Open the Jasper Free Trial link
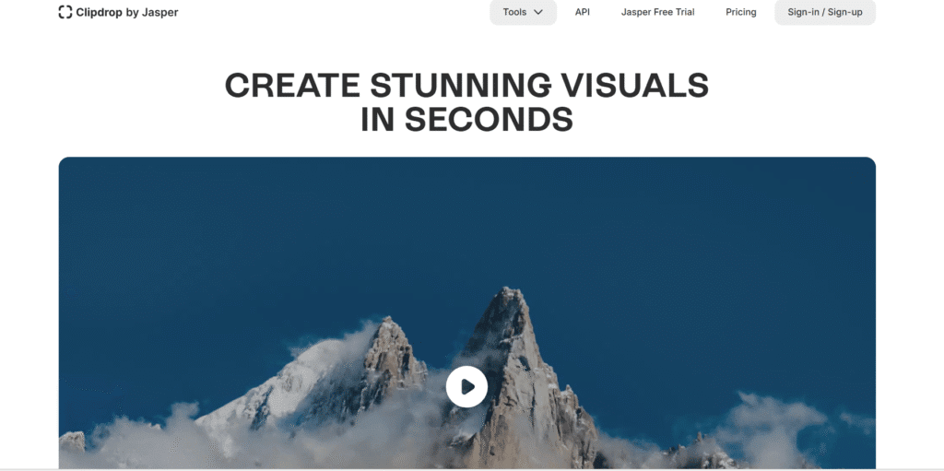This screenshot has width=944, height=471. [657, 12]
